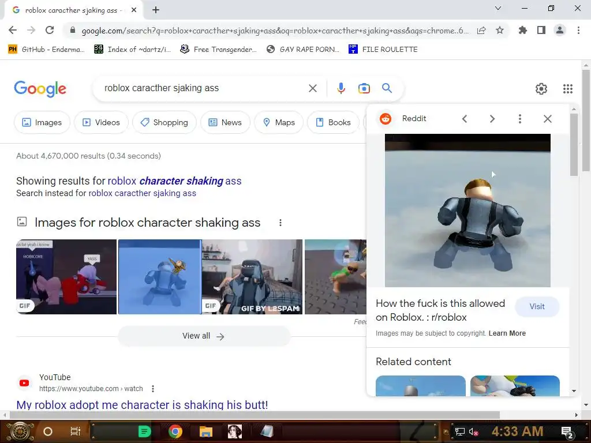Select the highlighted blue Roblox thumbnail
The height and width of the screenshot is (443, 591).
(x=160, y=277)
